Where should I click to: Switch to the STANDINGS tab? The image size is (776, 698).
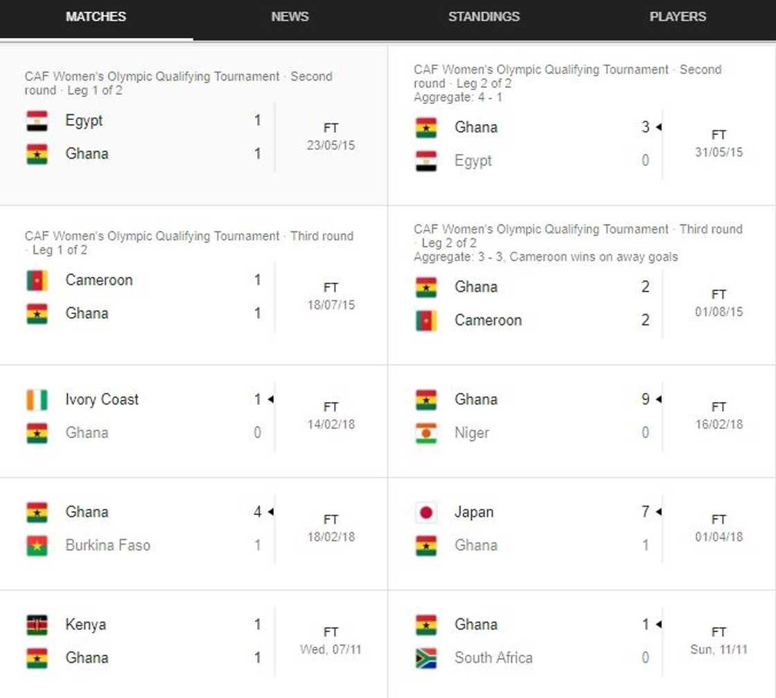tap(484, 17)
